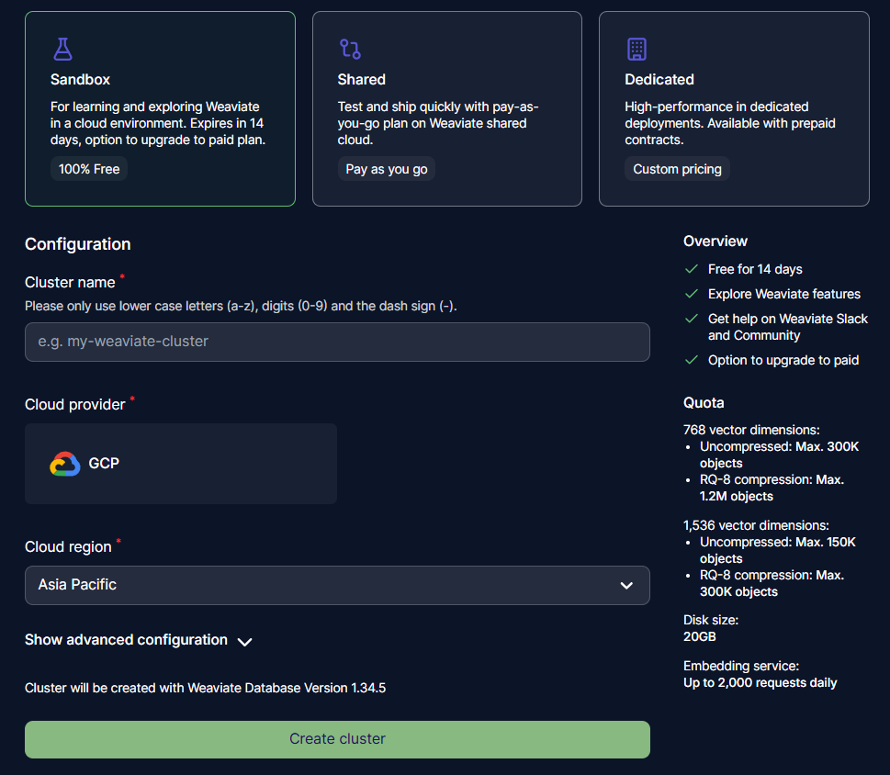The width and height of the screenshot is (890, 775).
Task: Pick the Dedicated plan option
Action: [734, 108]
